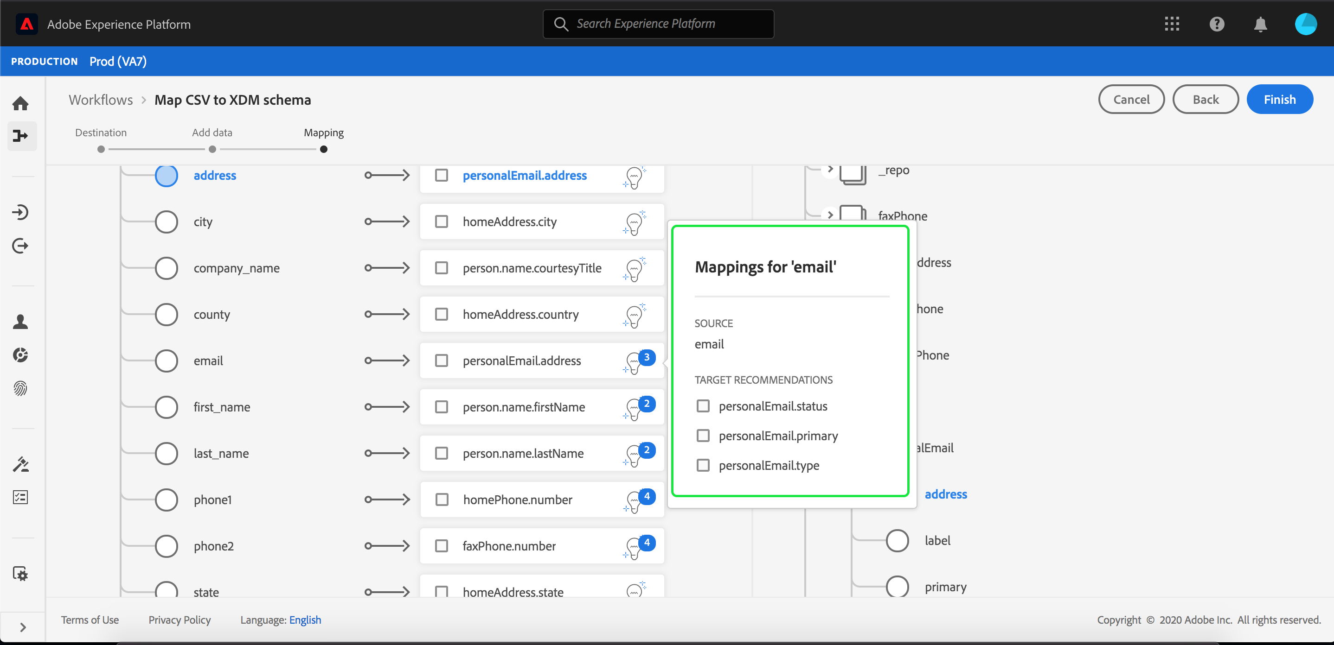Go to Home in the sidebar
The width and height of the screenshot is (1334, 645).
[x=21, y=103]
